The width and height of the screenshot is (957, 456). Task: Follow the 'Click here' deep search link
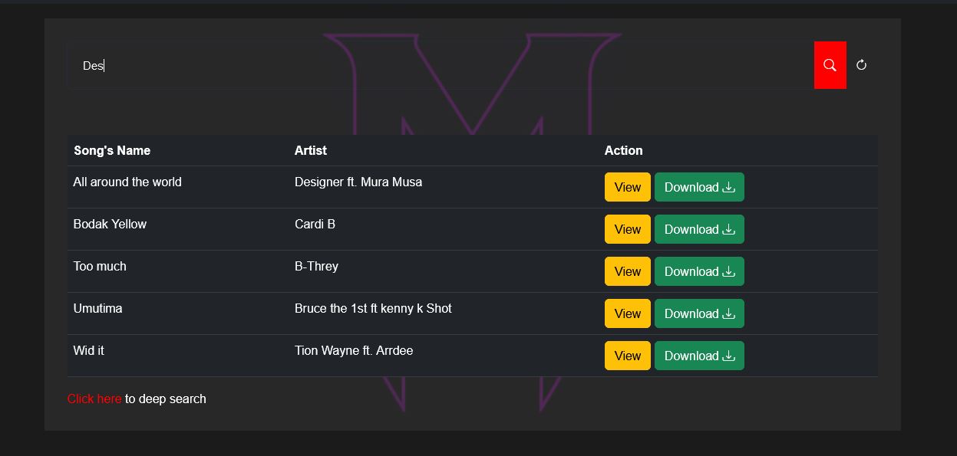94,399
